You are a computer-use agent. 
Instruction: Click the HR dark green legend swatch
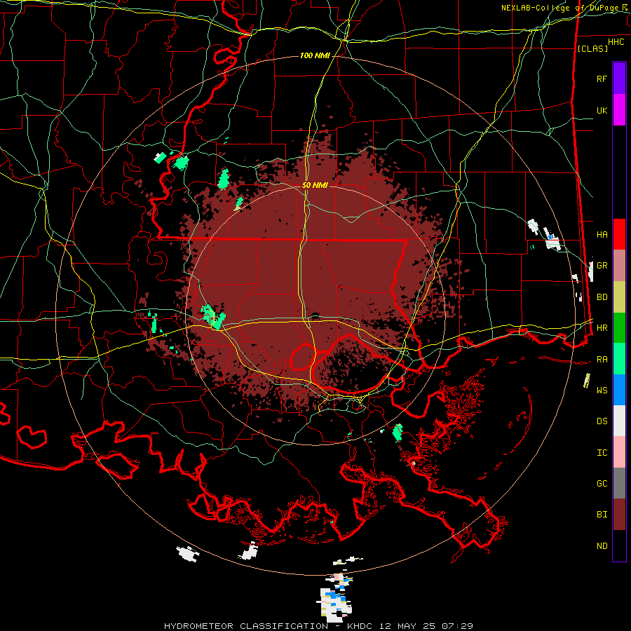pyautogui.click(x=619, y=328)
